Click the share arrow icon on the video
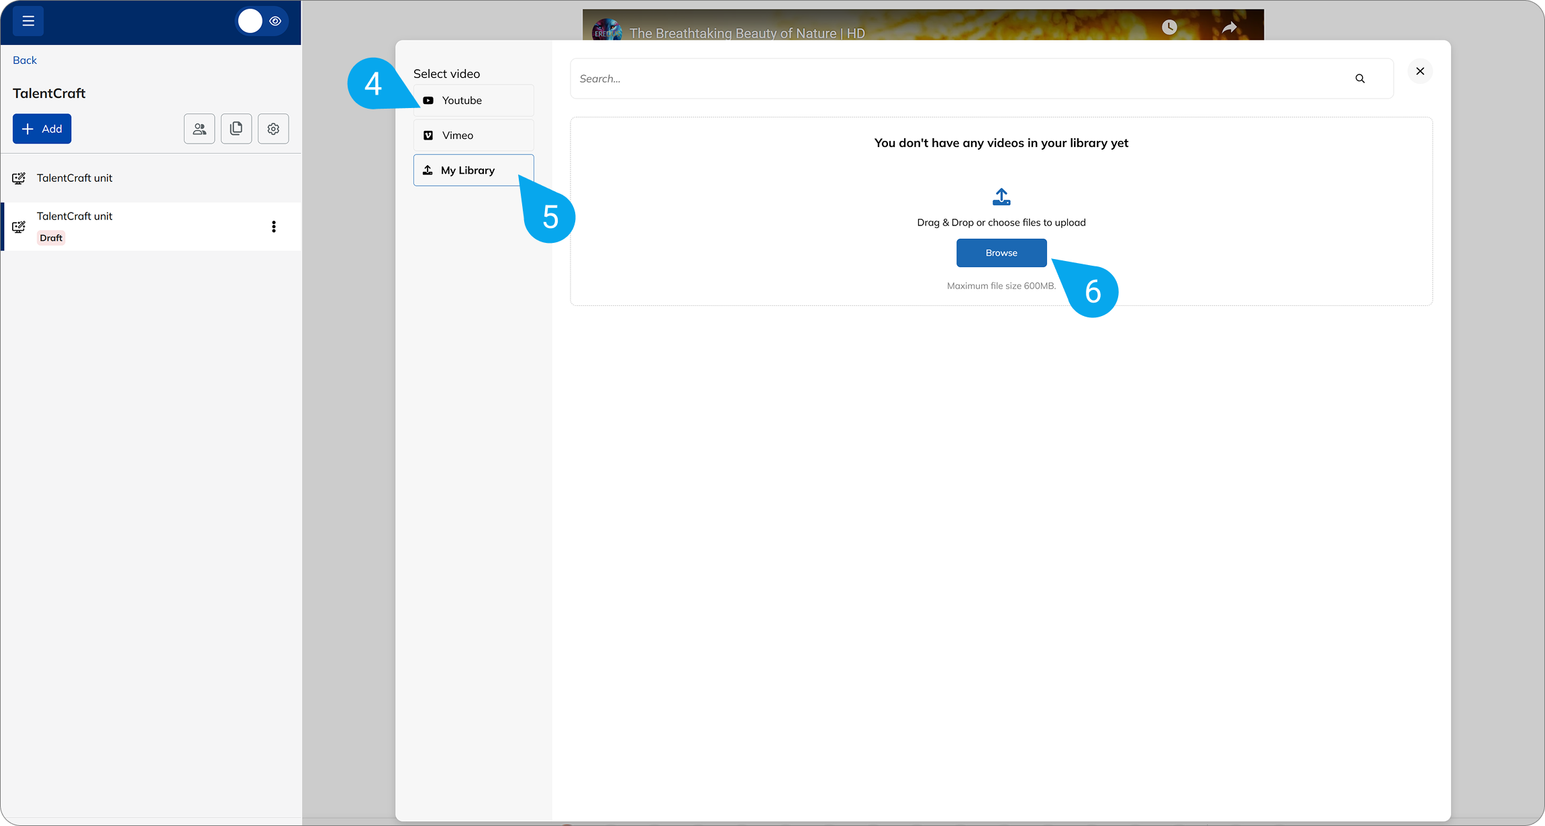1545x826 pixels. (1229, 28)
